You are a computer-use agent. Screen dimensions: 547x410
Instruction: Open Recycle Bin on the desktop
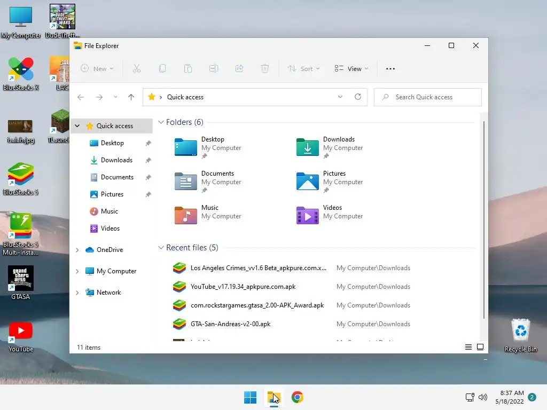(520, 336)
